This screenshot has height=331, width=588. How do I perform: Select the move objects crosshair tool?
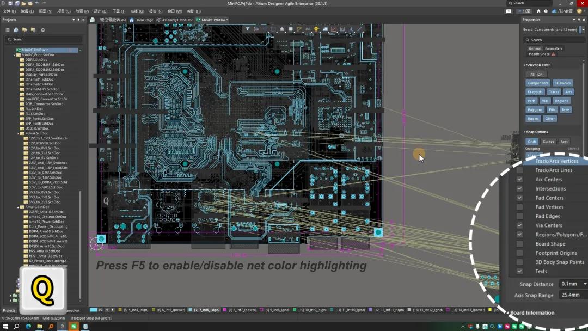[x=265, y=29]
